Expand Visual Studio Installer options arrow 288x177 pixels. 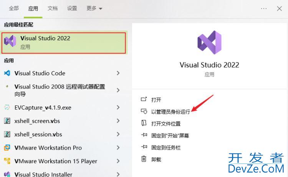tap(118, 174)
